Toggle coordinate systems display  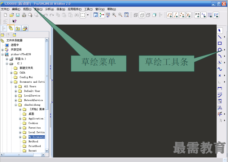[x=188, y=15]
